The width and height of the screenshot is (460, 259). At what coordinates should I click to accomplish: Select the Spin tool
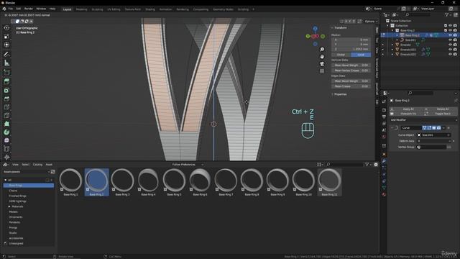6,132
